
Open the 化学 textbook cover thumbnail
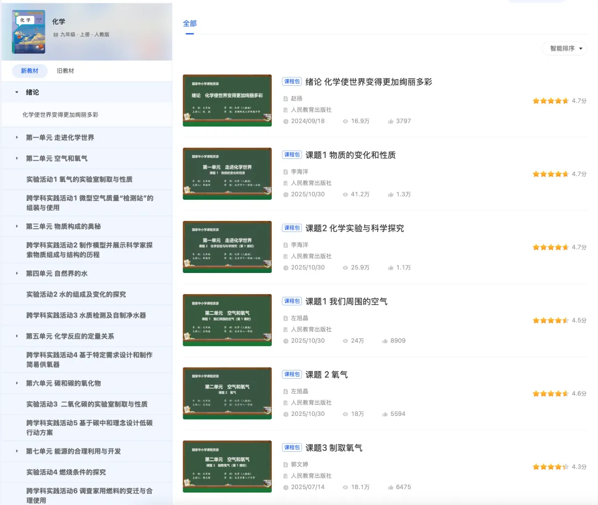pyautogui.click(x=29, y=32)
